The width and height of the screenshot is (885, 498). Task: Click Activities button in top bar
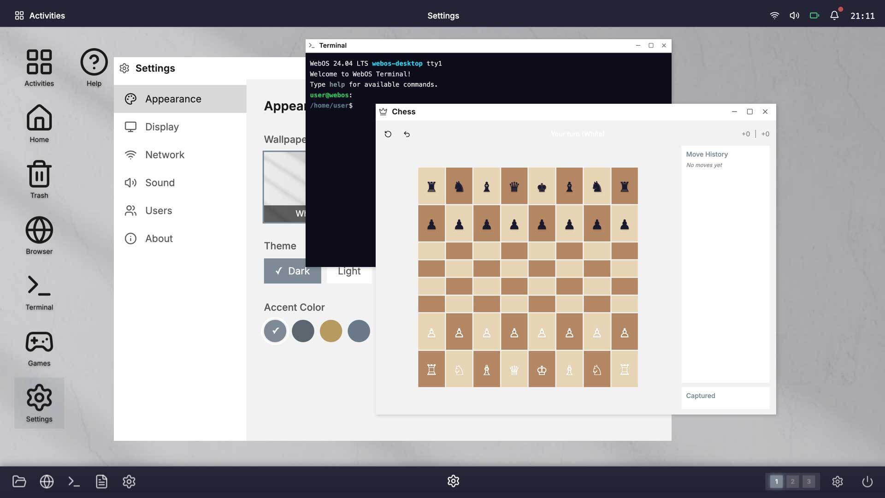coord(40,15)
